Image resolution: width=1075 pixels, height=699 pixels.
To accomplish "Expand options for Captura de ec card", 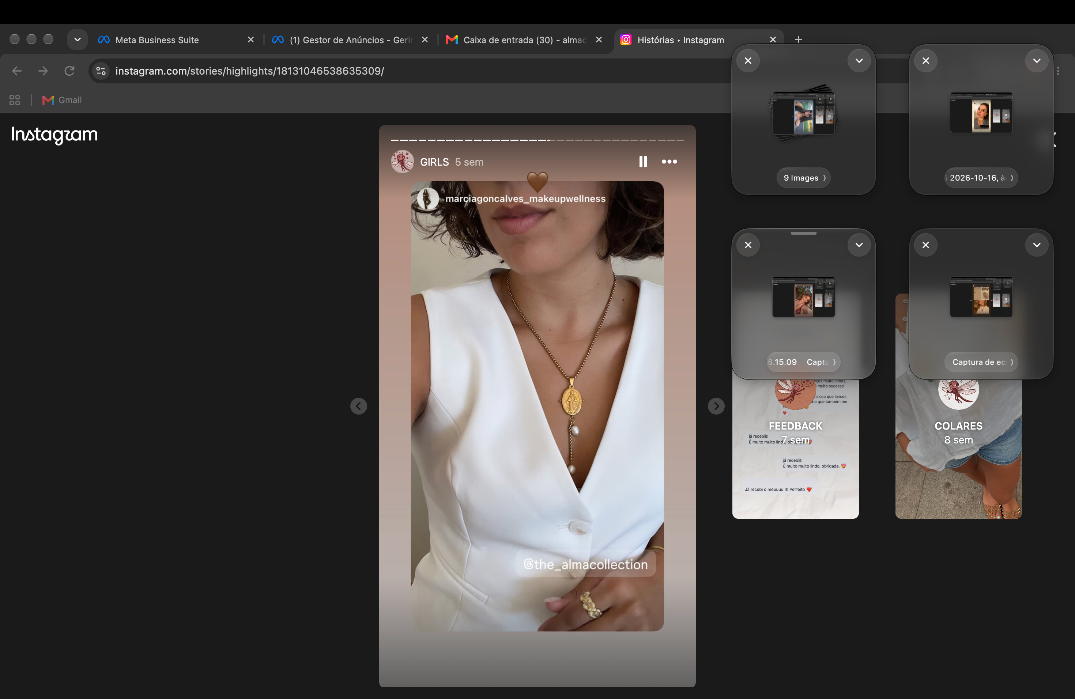I will tap(1037, 245).
